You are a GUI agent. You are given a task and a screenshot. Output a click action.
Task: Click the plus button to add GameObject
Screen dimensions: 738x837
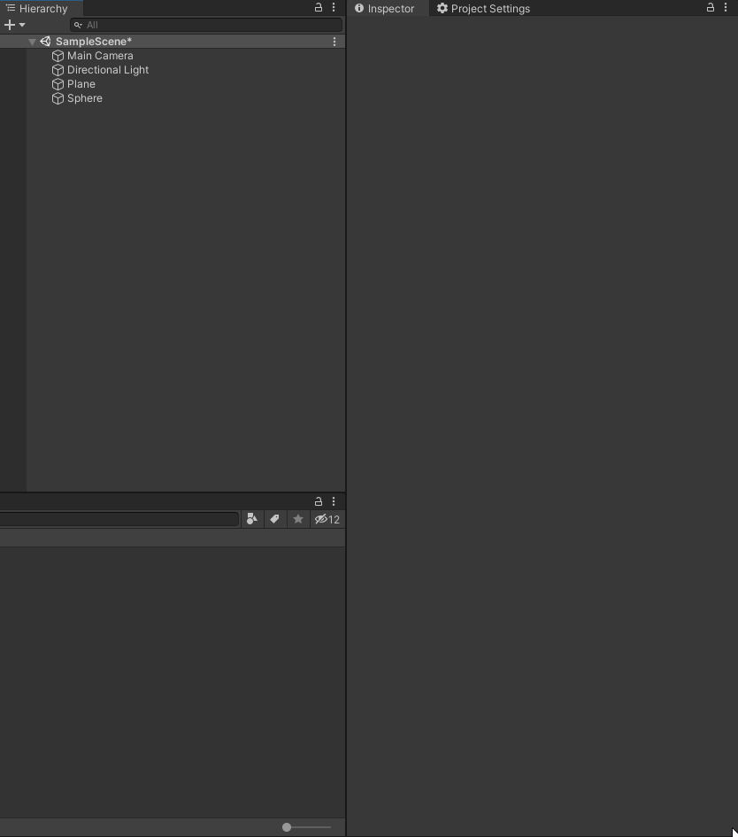(8, 25)
